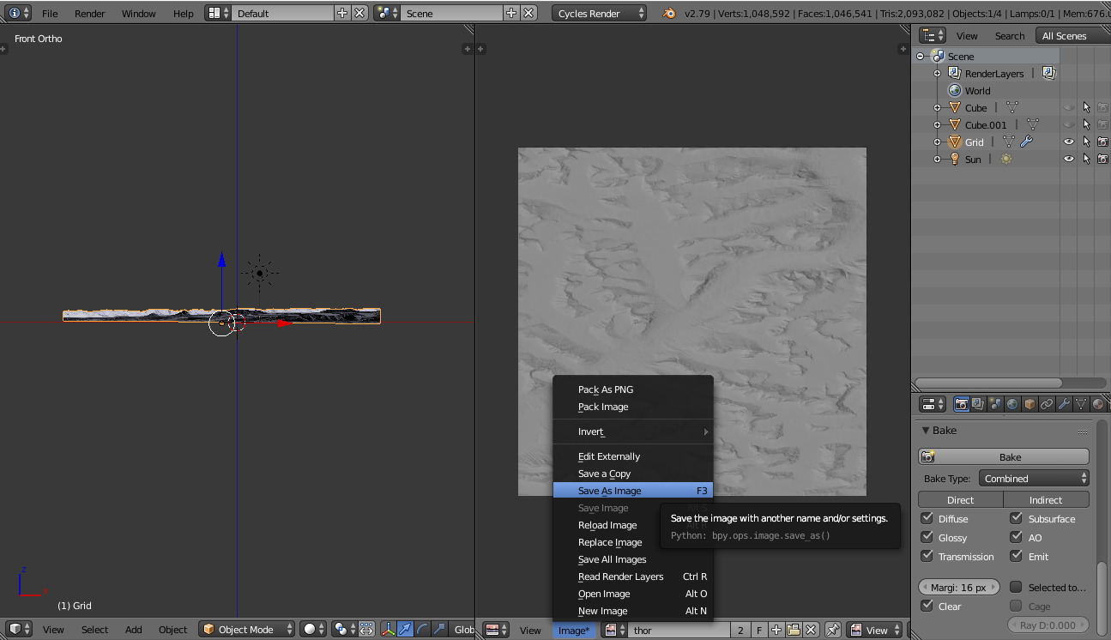This screenshot has width=1111, height=640.
Task: Open the Bake Type Combined dropdown
Action: point(1035,479)
